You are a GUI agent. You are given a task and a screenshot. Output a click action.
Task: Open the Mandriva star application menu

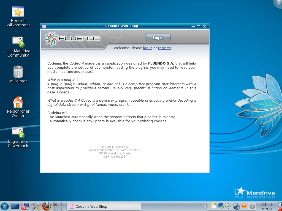(5, 206)
